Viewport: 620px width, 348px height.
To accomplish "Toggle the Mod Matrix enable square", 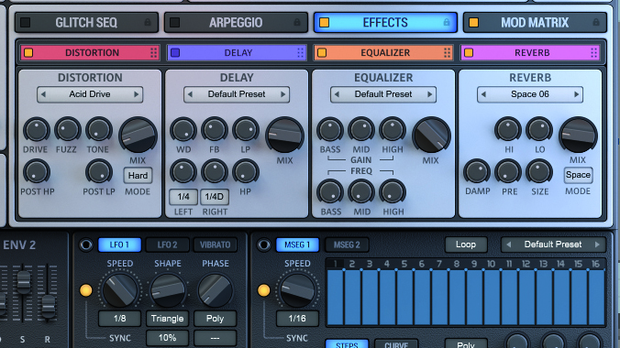I will [473, 23].
